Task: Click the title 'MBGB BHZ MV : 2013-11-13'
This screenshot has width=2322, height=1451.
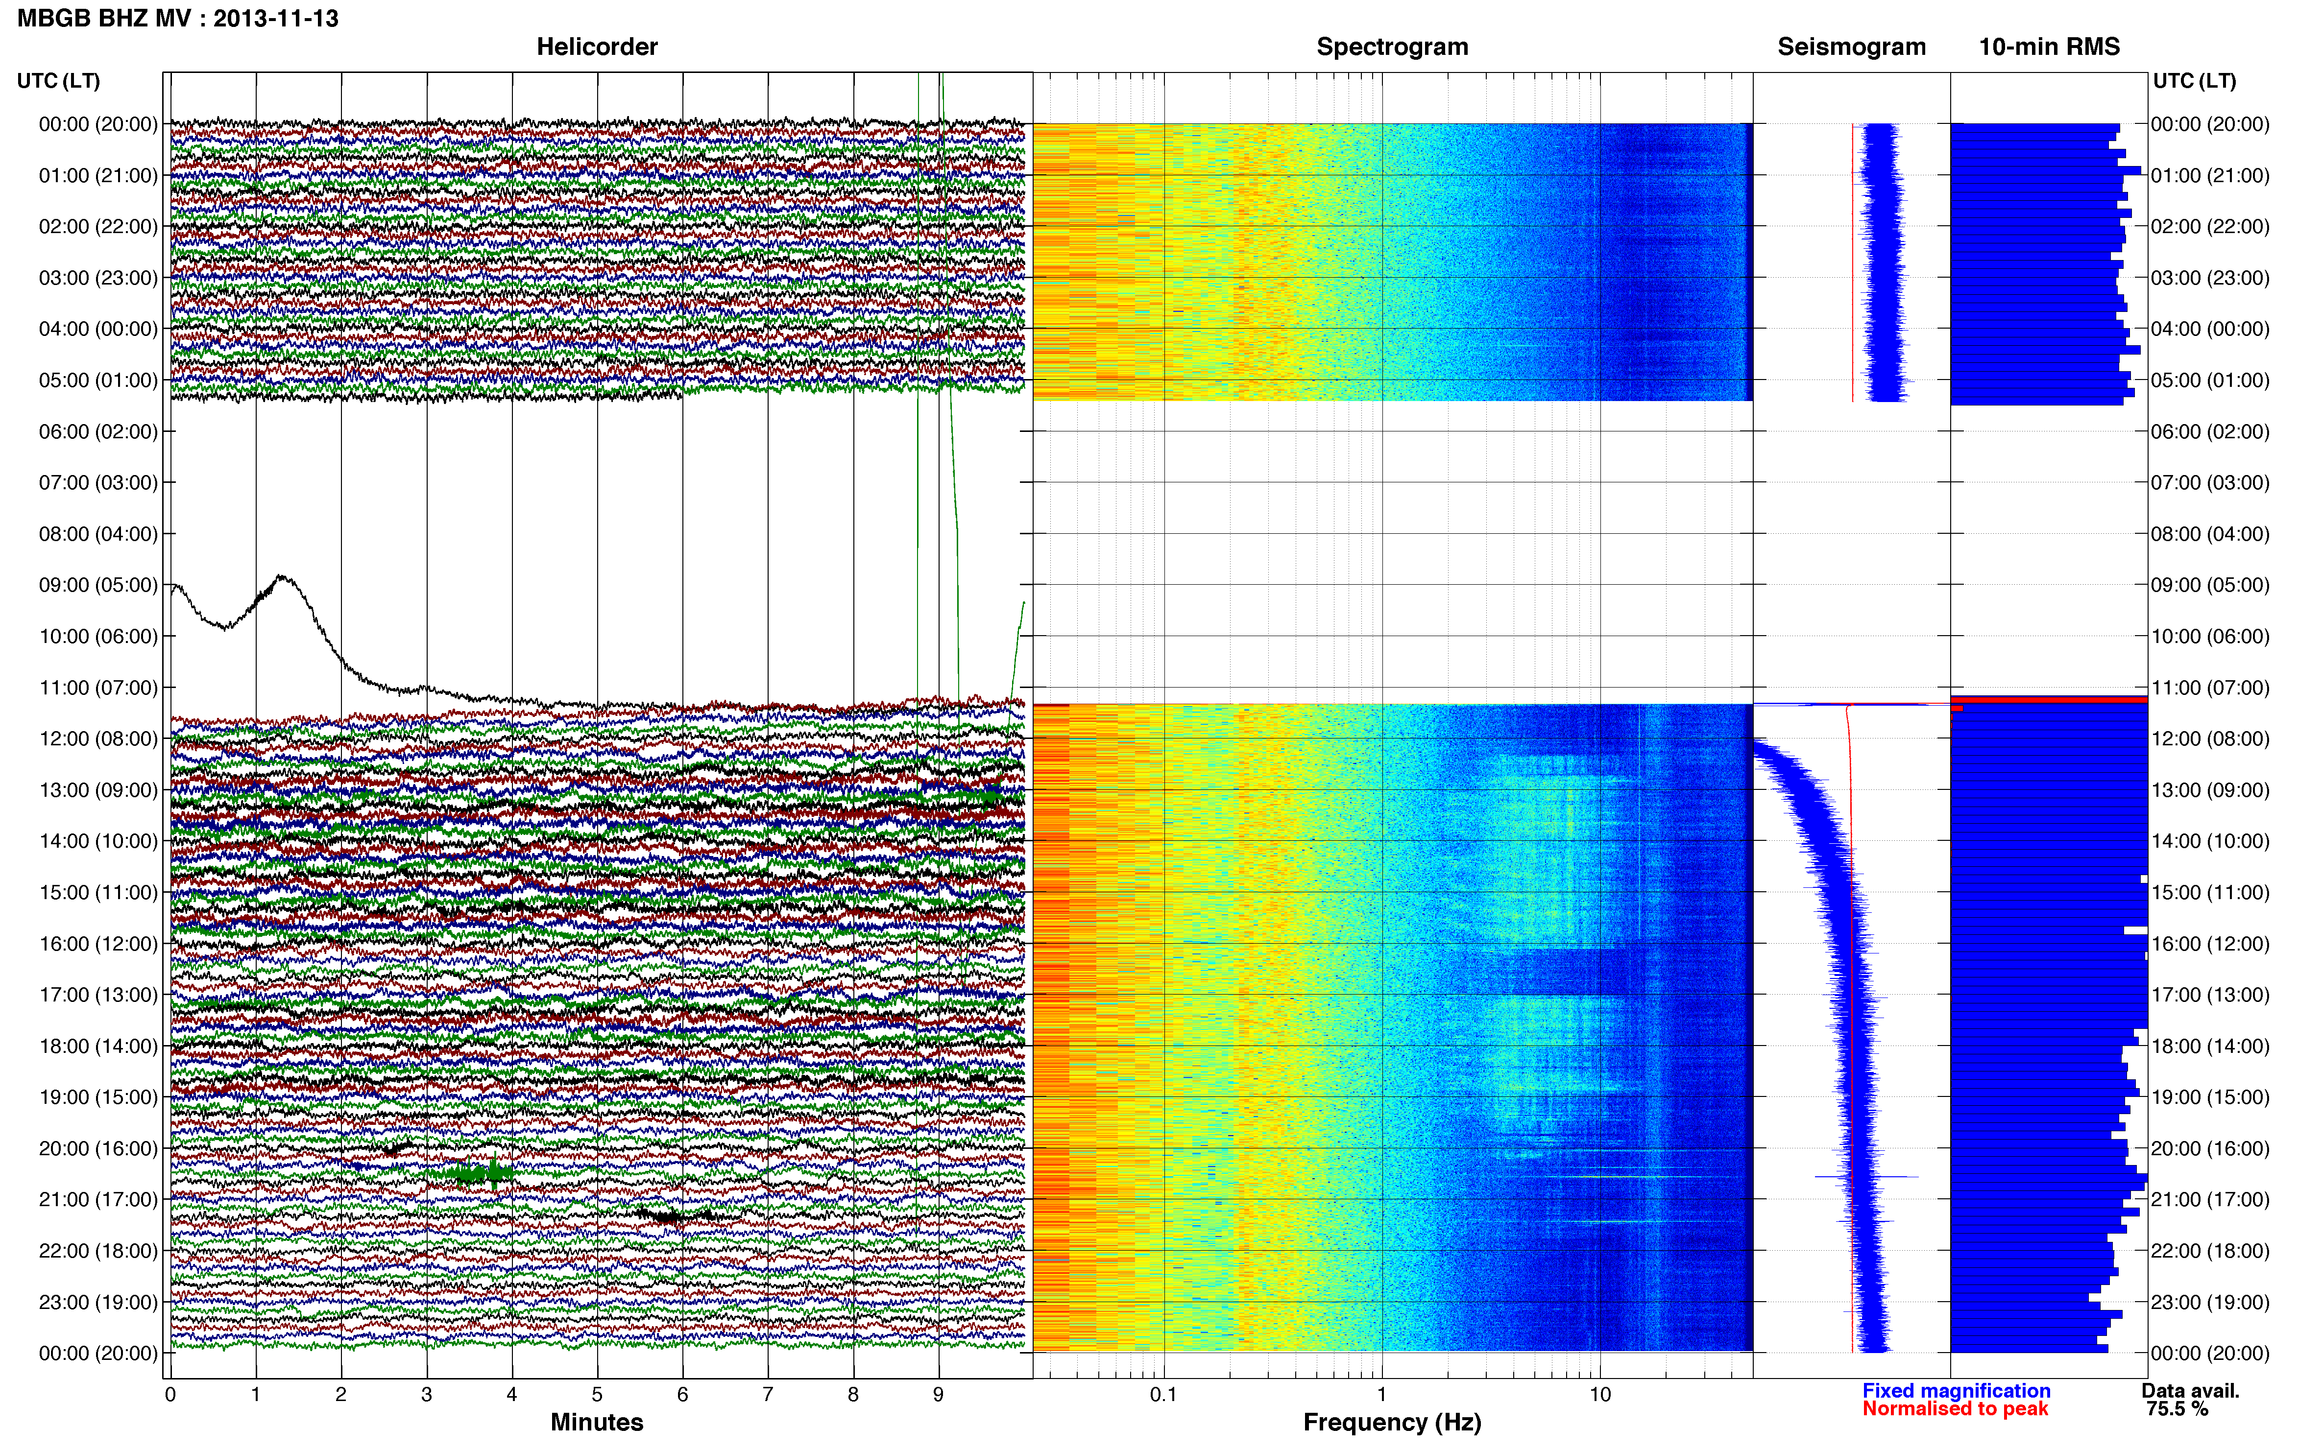Action: click(178, 18)
